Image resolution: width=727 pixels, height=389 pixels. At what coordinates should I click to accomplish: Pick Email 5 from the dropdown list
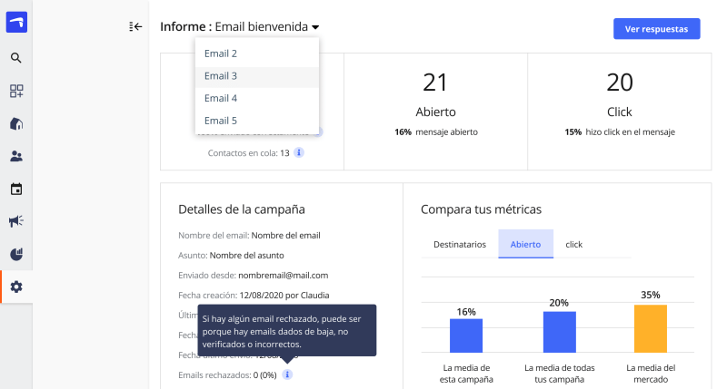coord(221,121)
